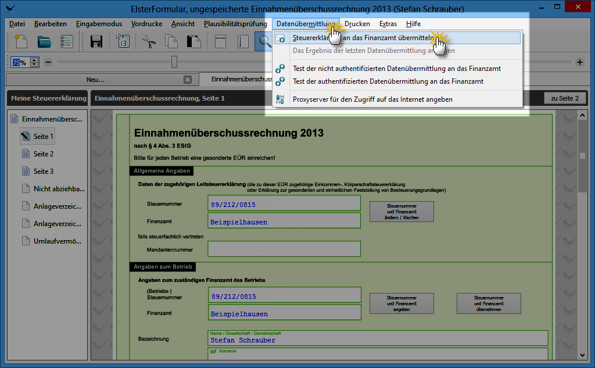Select Test der authentifizierten Datenübermittlung

(397, 81)
